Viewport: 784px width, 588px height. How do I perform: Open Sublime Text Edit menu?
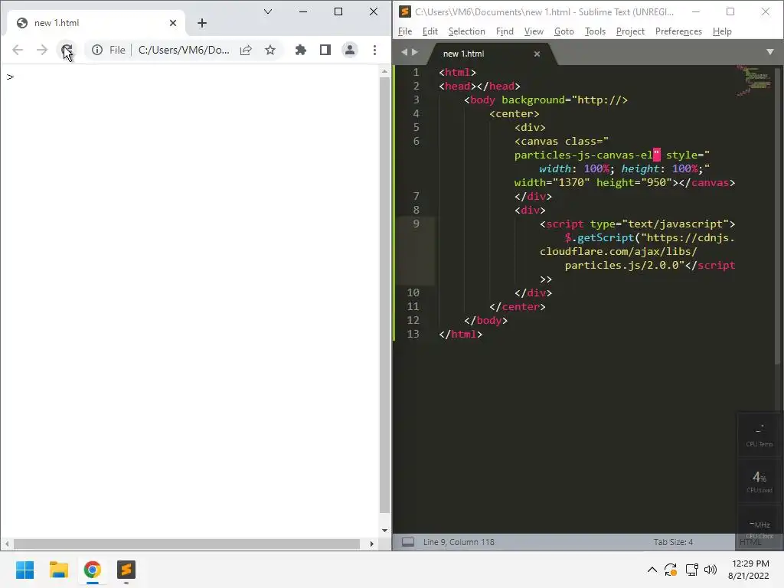tap(430, 31)
